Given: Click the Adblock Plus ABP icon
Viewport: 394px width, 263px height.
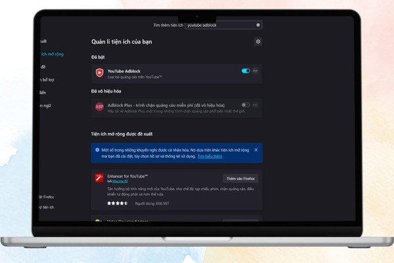Looking at the screenshot, I should point(100,107).
